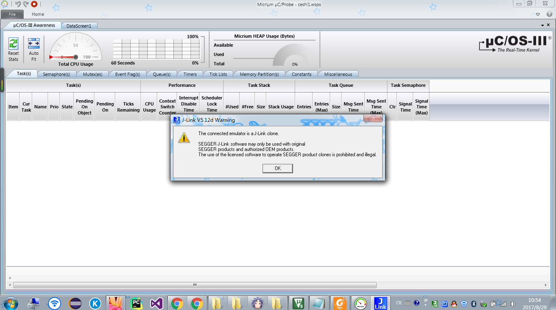Close the active data screen tab (X)
The height and width of the screenshot is (310, 556).
pyautogui.click(x=548, y=25)
